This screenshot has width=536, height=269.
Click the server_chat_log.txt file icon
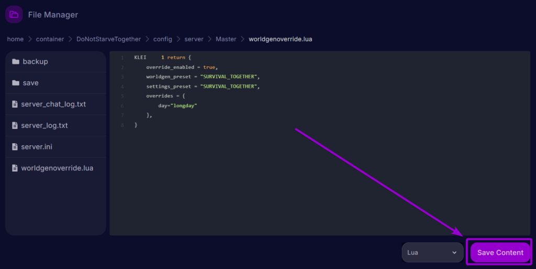(15, 104)
